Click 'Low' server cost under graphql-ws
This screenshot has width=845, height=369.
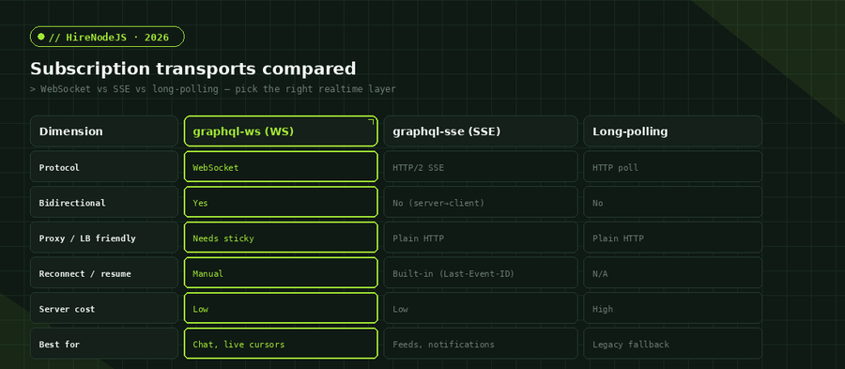point(281,308)
